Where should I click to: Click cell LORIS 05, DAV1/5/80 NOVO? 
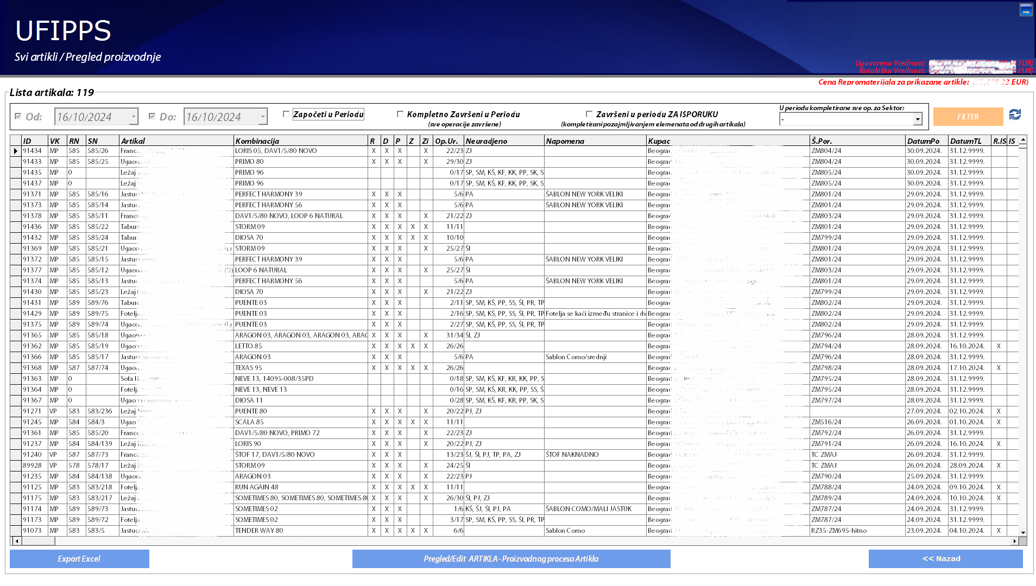[x=301, y=151]
